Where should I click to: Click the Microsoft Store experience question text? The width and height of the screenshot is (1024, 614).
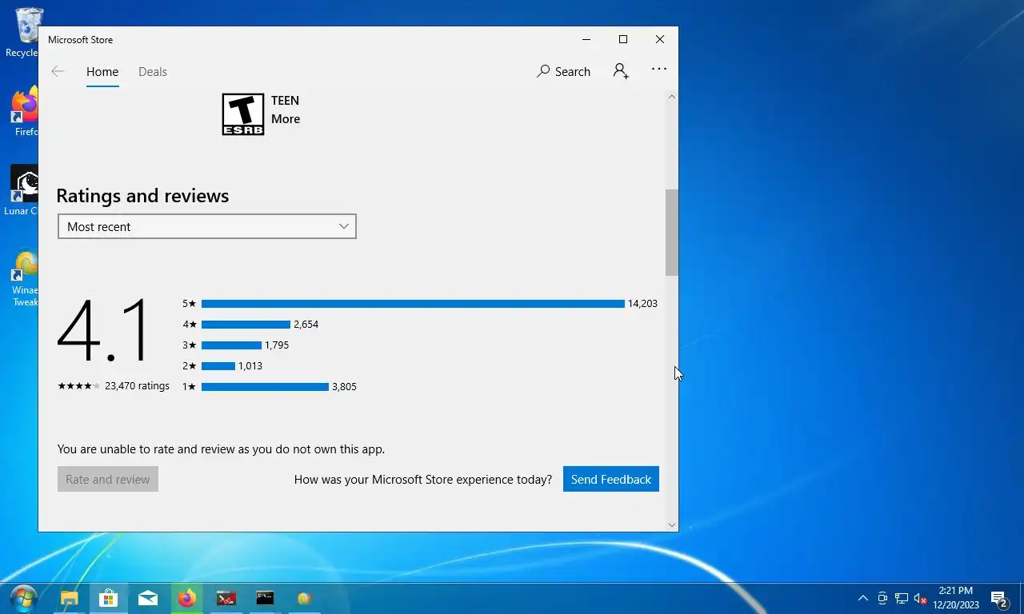pyautogui.click(x=423, y=479)
